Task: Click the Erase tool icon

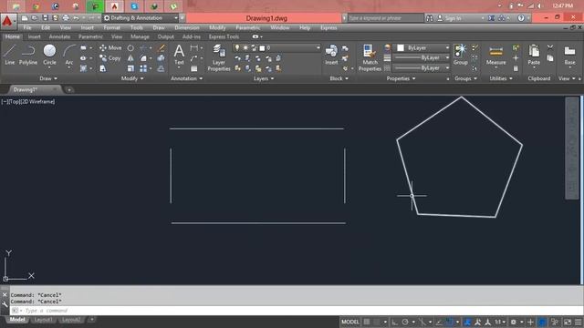Action: 161,48
